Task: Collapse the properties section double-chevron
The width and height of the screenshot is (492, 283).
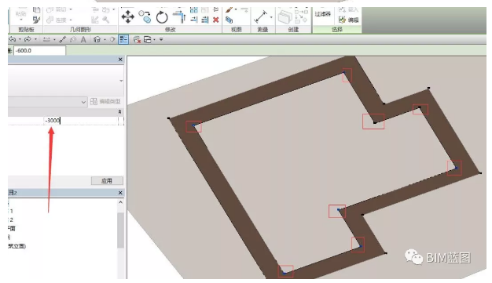Action: [x=120, y=112]
